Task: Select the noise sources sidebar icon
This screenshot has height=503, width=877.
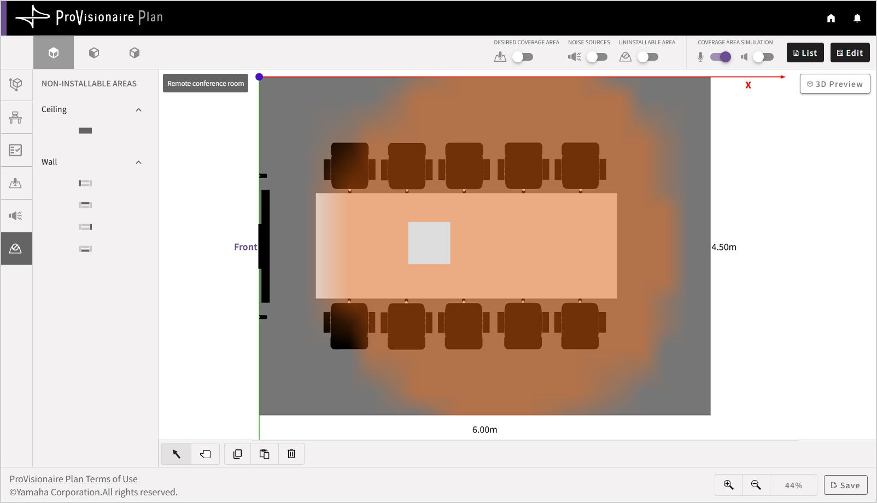Action: [16, 215]
